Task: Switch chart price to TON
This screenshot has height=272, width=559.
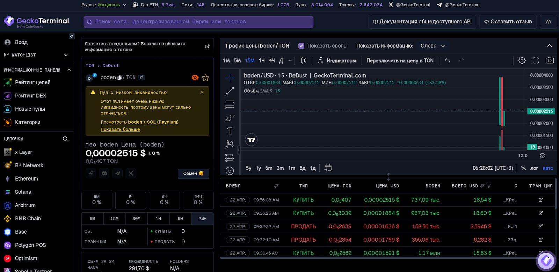Action: [x=400, y=60]
